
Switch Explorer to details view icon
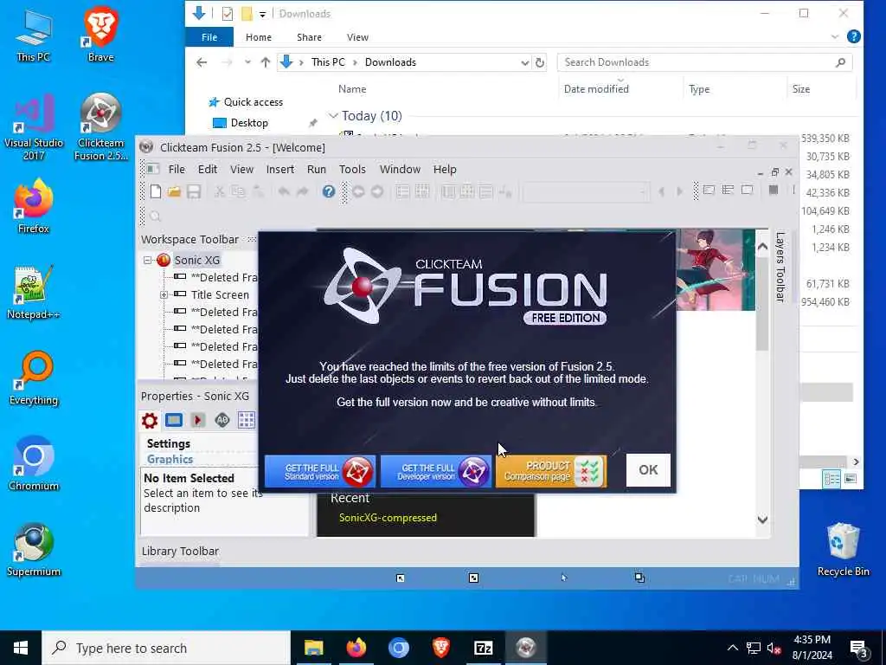(x=831, y=479)
